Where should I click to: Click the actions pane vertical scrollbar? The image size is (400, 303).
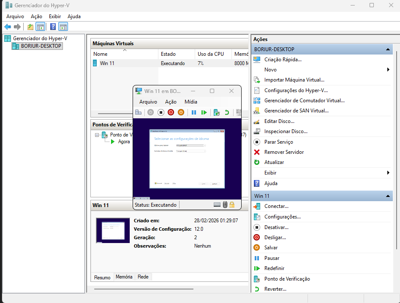(397, 150)
